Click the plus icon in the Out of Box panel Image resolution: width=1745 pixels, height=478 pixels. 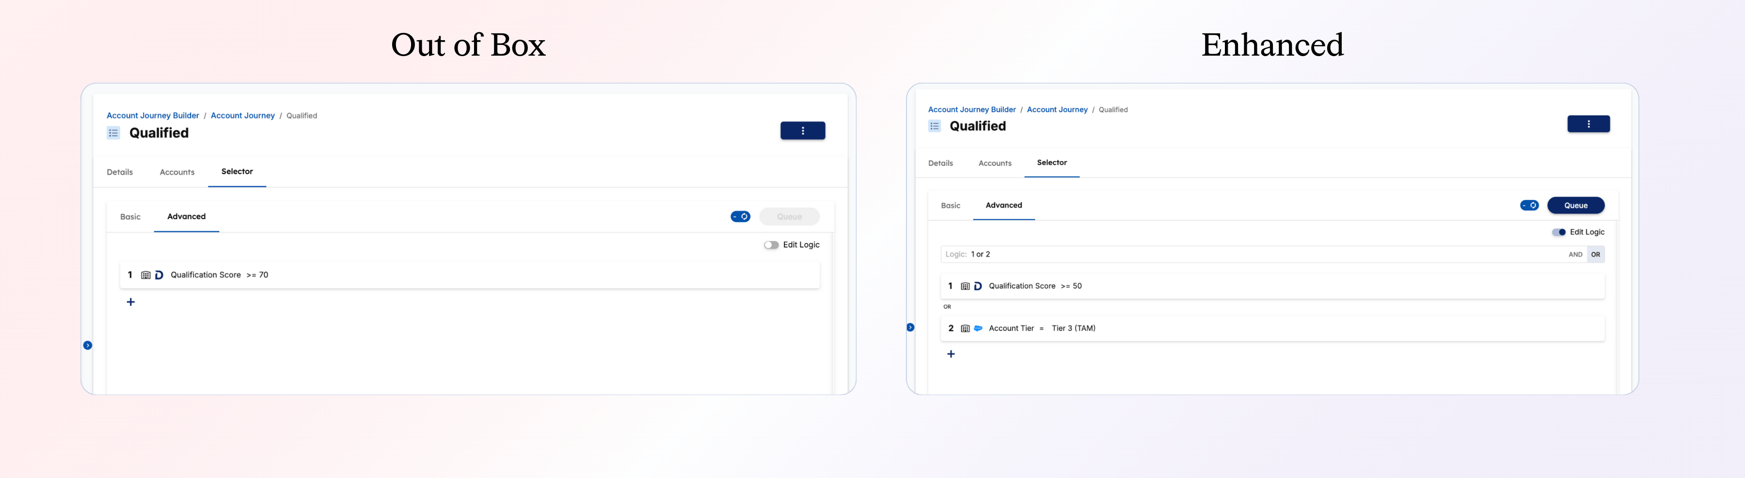point(131,302)
